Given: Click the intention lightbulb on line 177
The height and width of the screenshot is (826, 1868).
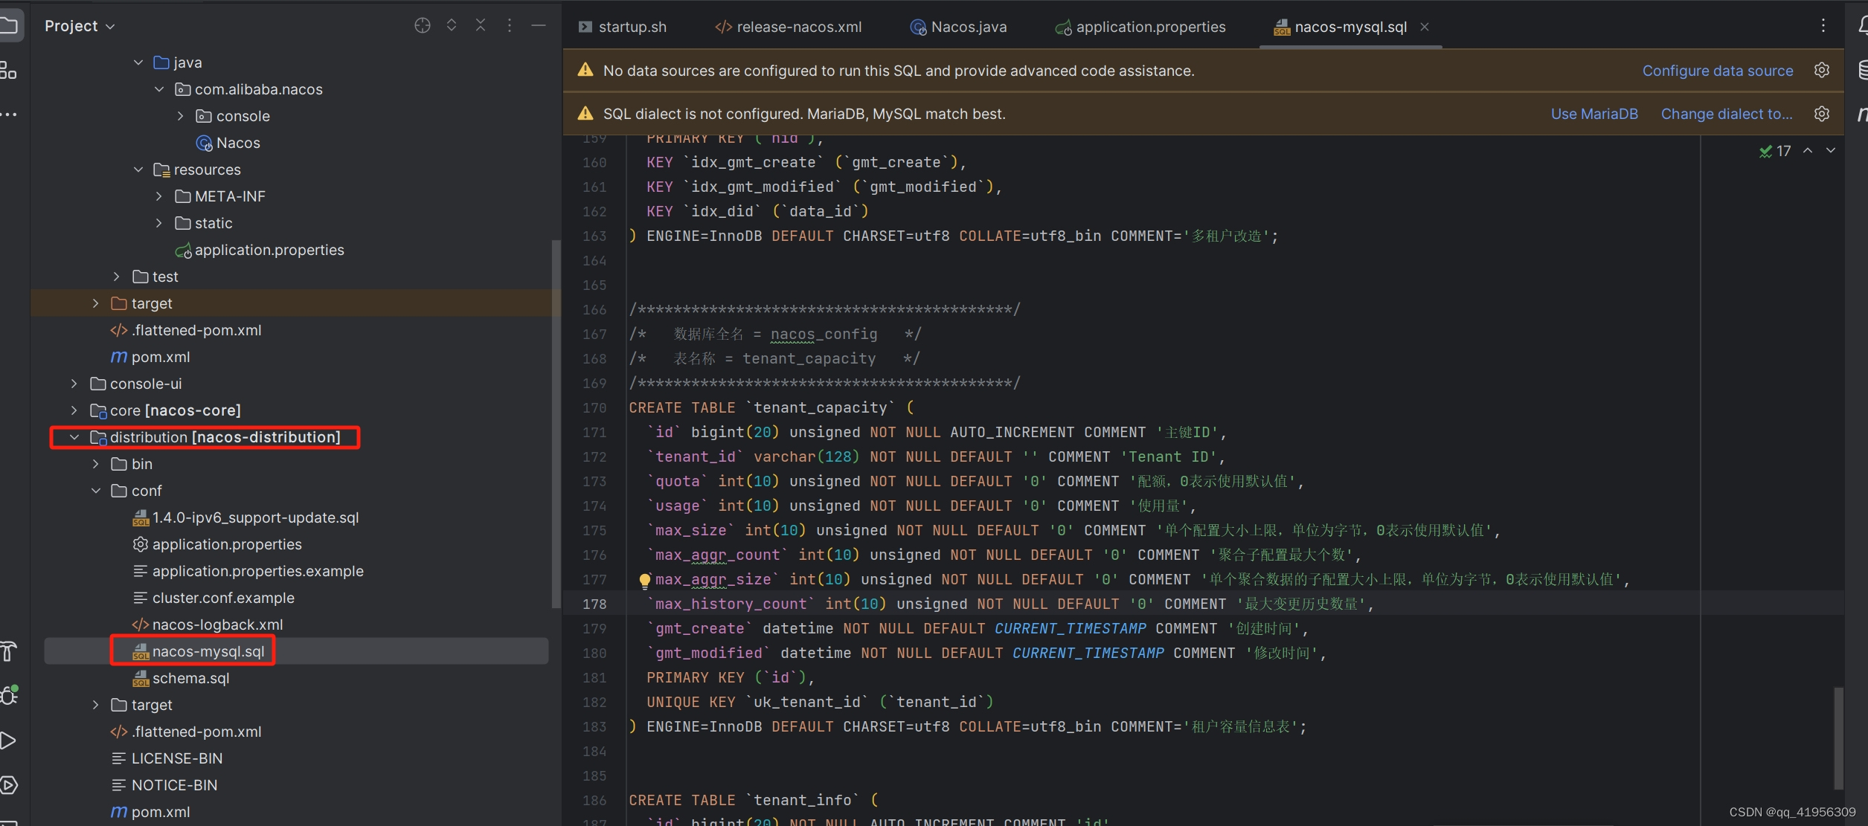Looking at the screenshot, I should (644, 580).
